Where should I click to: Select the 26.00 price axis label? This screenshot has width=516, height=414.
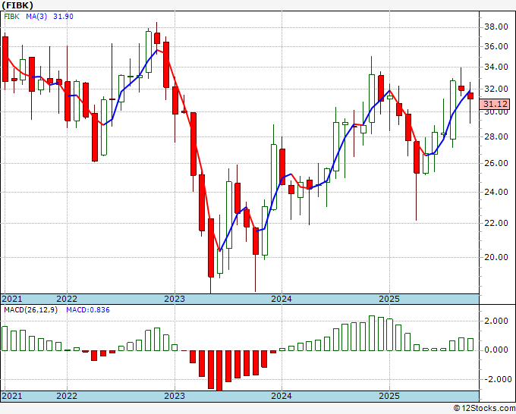[496, 164]
